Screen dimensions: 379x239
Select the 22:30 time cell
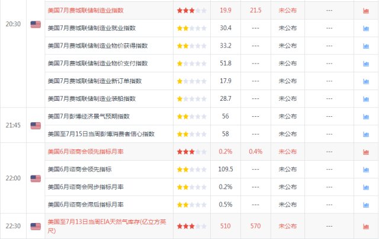tap(13, 226)
